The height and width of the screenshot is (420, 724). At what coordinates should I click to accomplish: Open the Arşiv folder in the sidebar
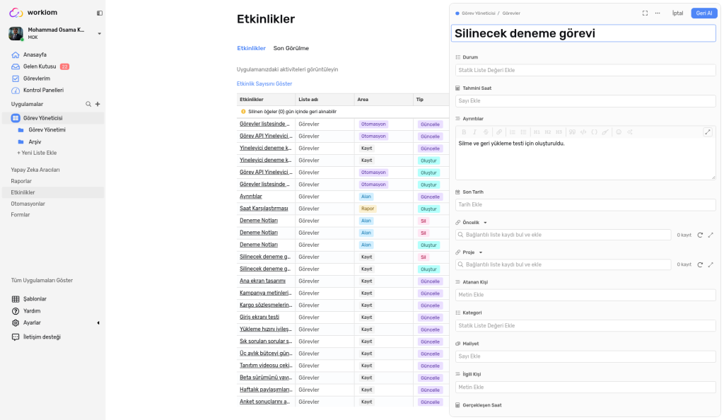pos(35,141)
